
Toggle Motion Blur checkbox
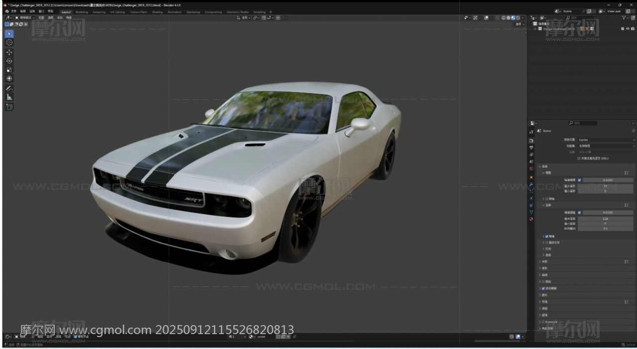(x=543, y=288)
